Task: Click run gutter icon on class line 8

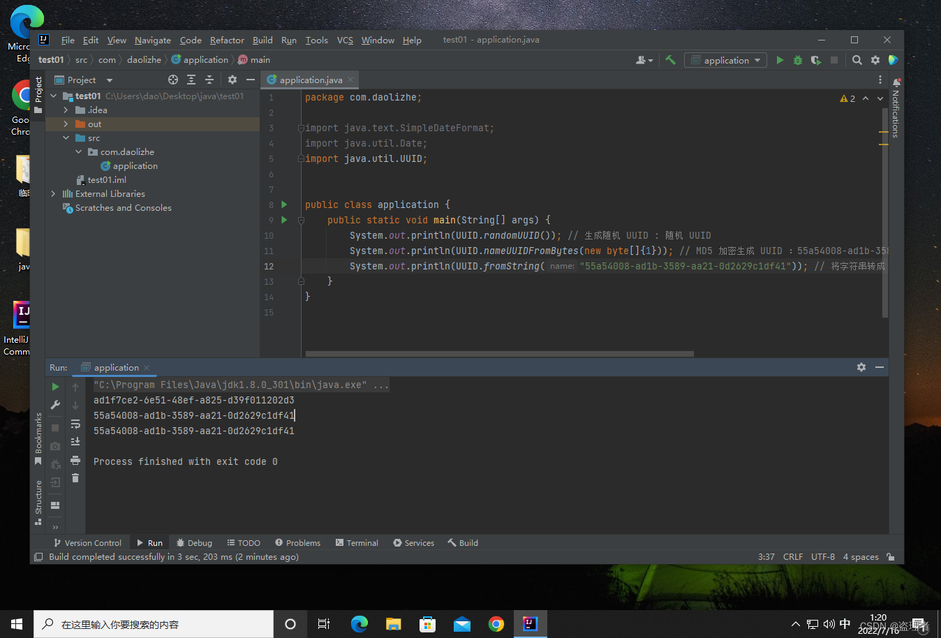Action: [284, 205]
